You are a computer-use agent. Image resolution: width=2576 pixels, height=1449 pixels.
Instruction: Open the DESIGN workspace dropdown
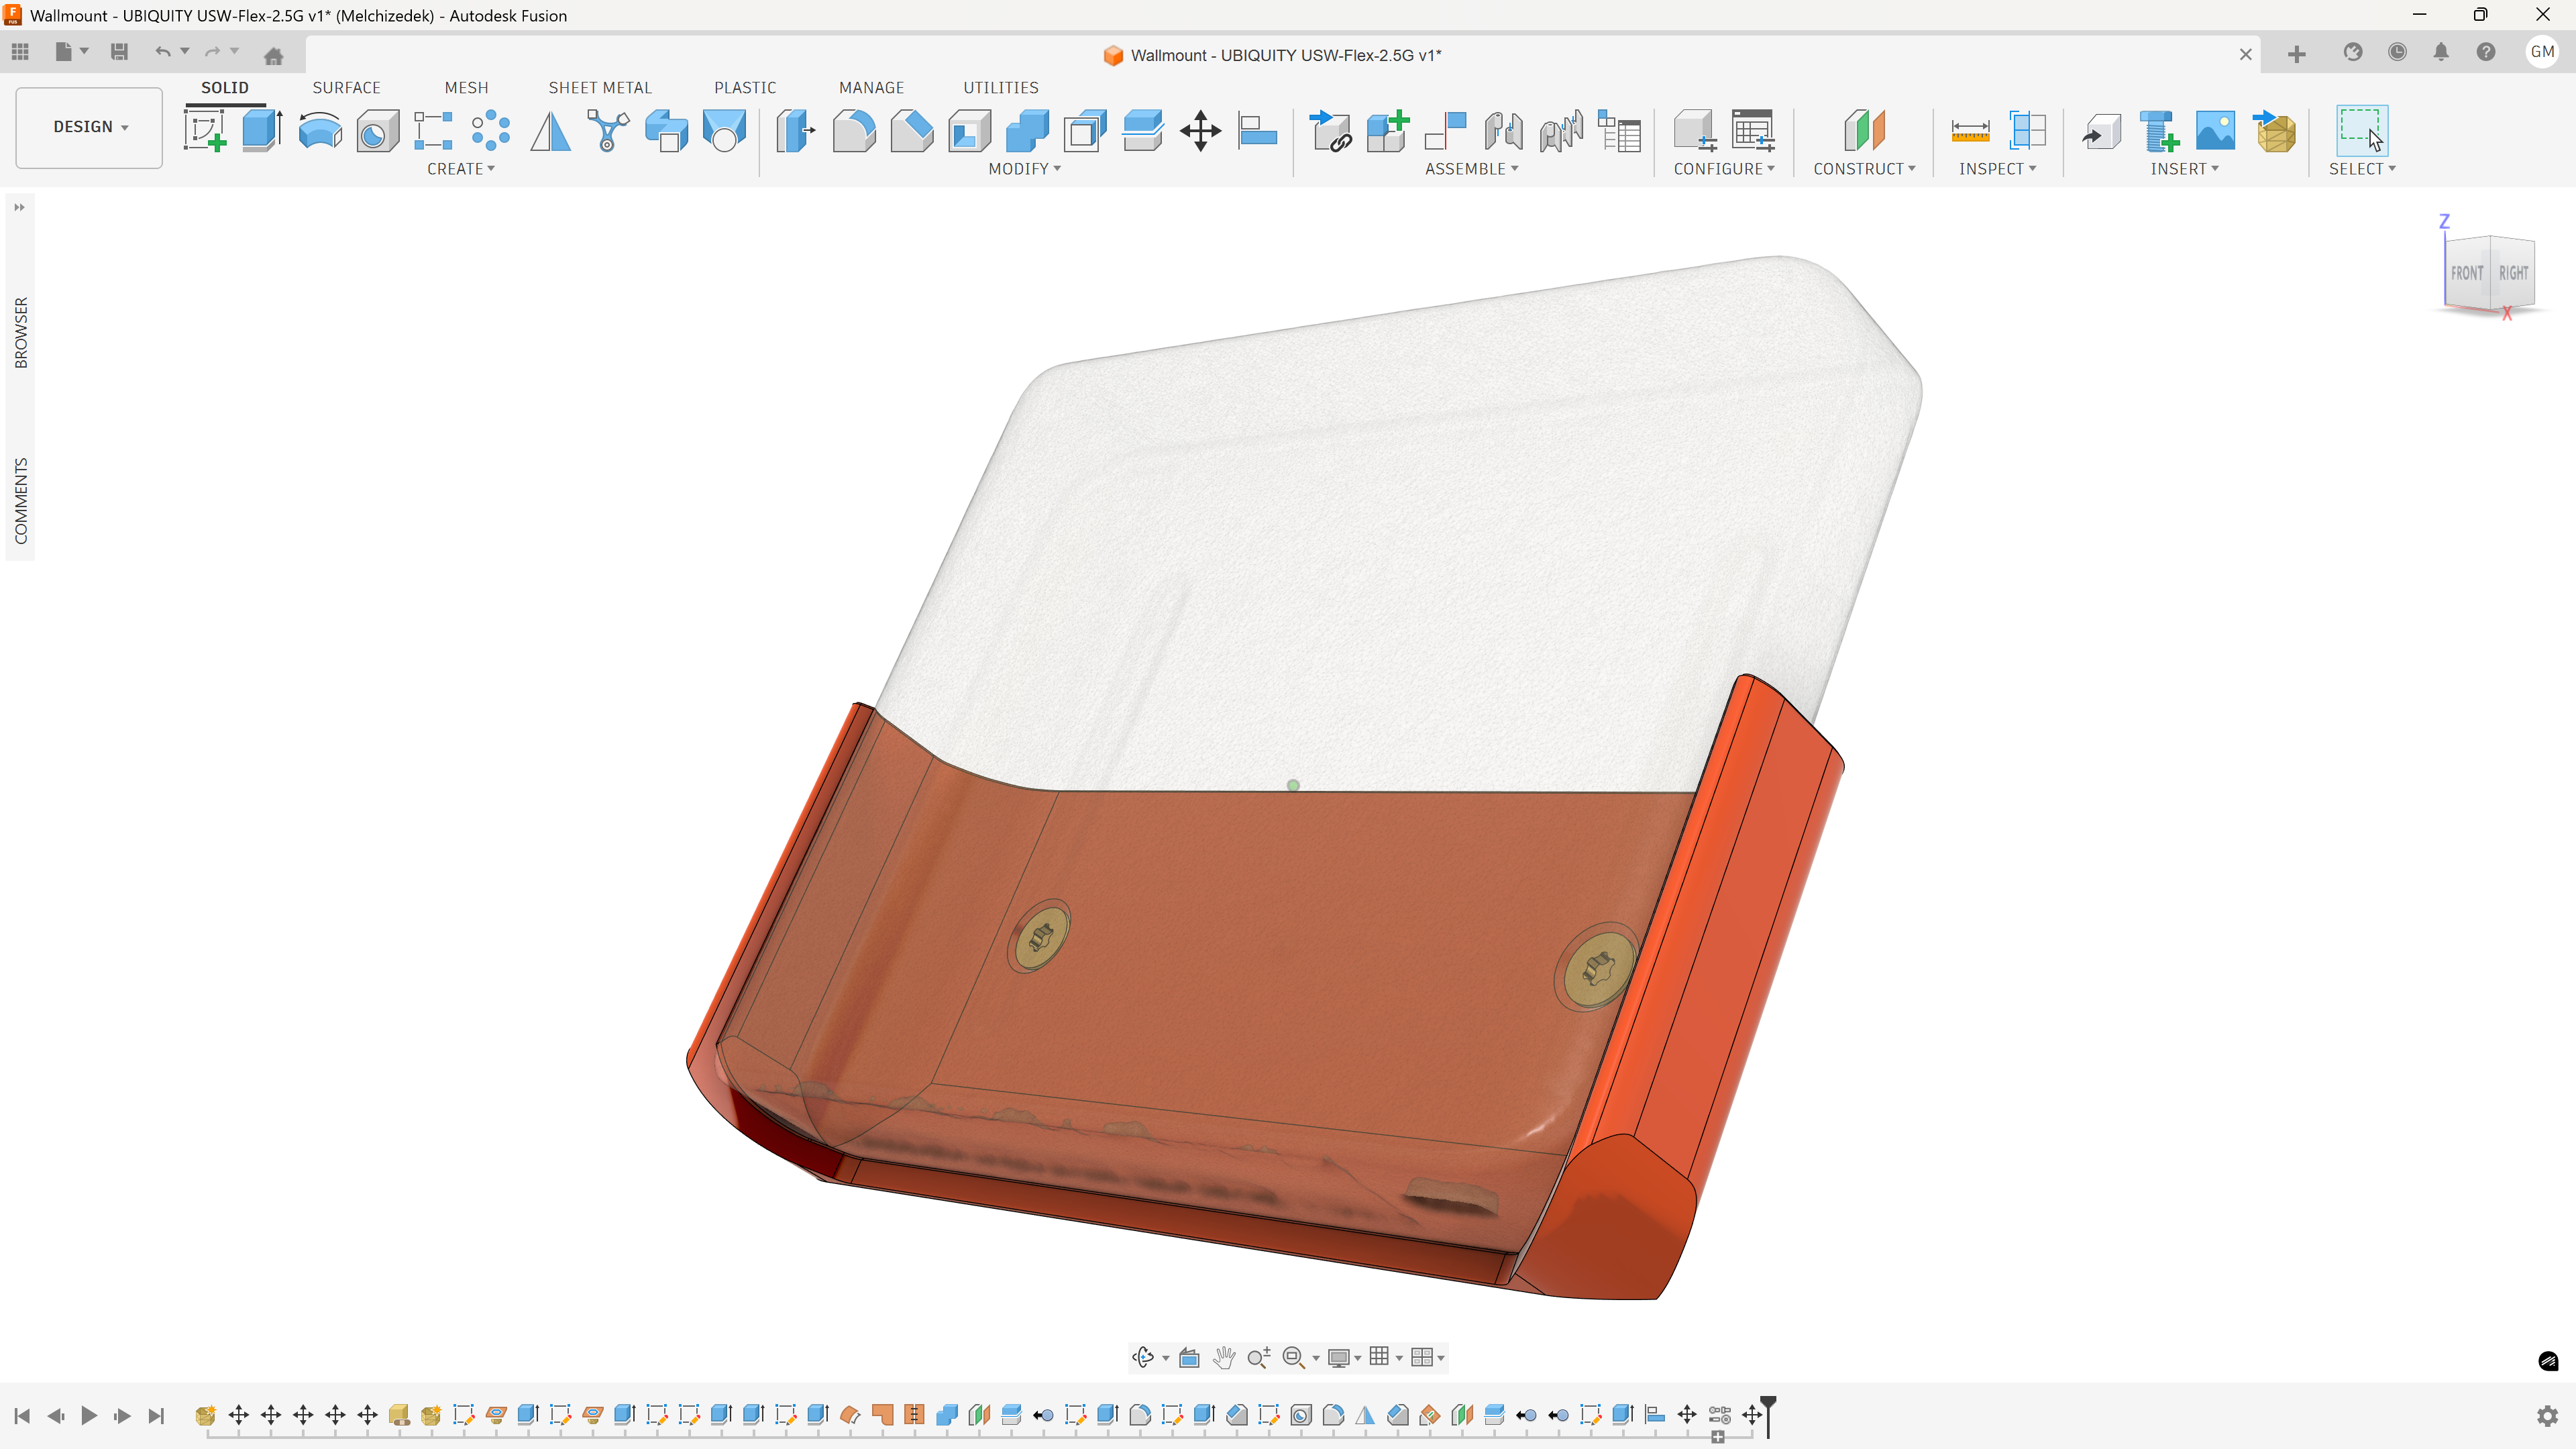point(90,127)
